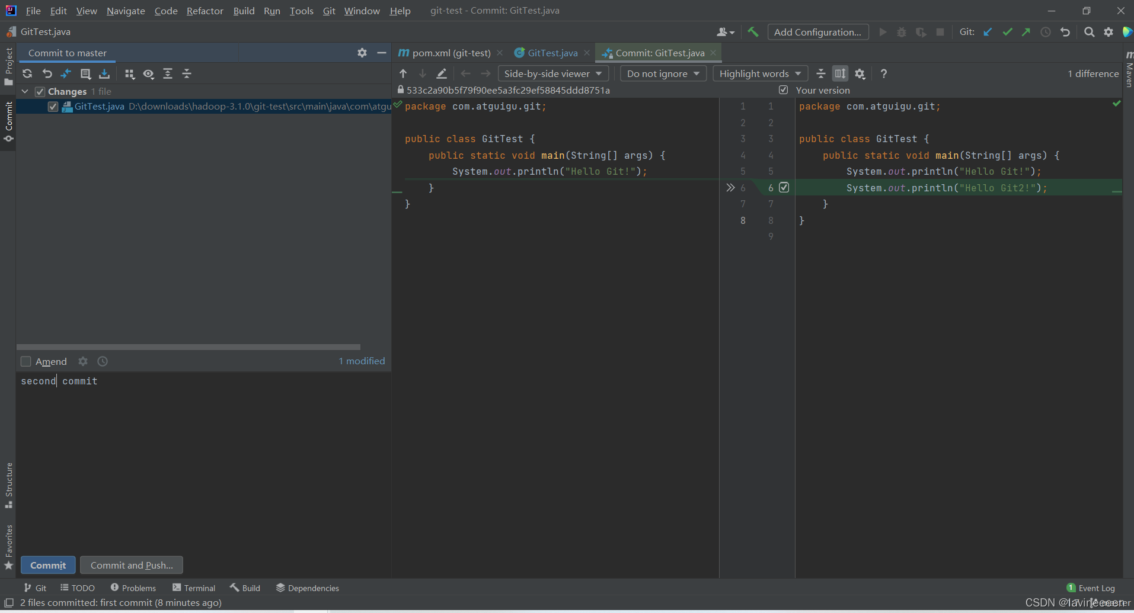The image size is (1134, 613).
Task: Click Git Push arrow in toolbar
Action: (1026, 32)
